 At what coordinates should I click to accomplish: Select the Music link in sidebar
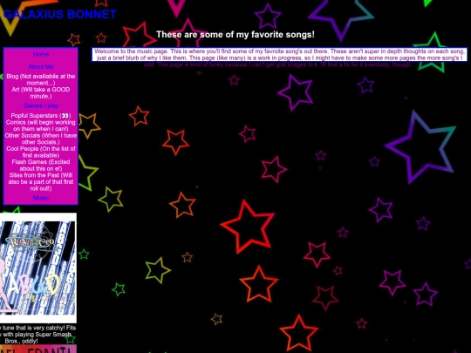(x=41, y=198)
